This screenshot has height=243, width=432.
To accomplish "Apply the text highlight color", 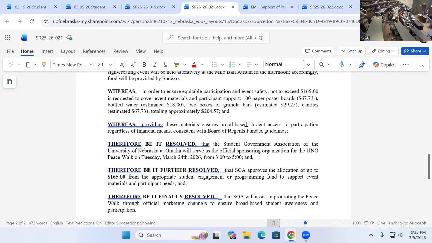I will (176, 64).
